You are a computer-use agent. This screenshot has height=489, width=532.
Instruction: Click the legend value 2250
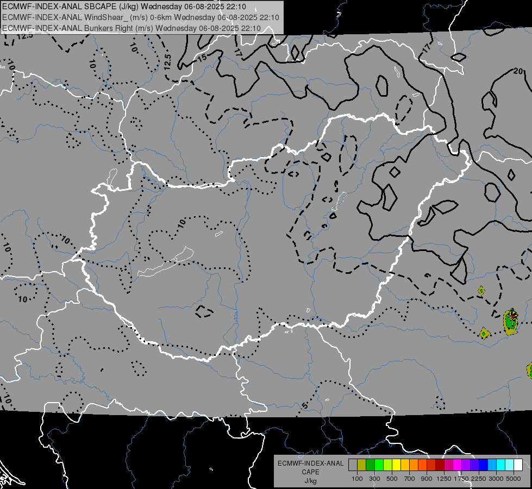tap(479, 479)
